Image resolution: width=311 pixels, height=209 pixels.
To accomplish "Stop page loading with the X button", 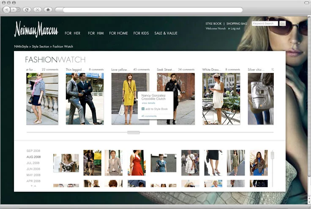I will [37, 10].
